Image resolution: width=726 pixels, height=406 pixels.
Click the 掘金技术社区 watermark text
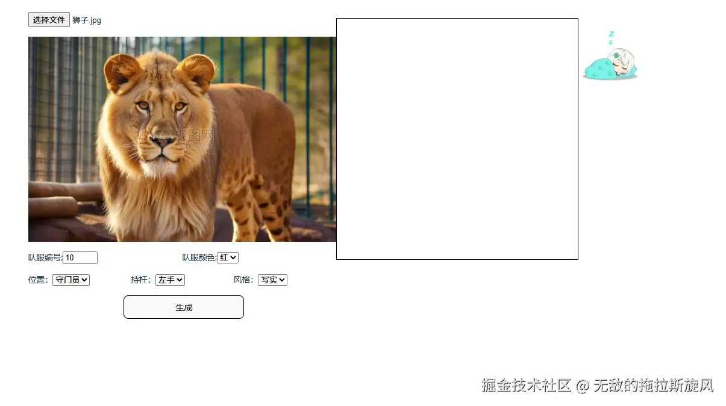pyautogui.click(x=526, y=386)
